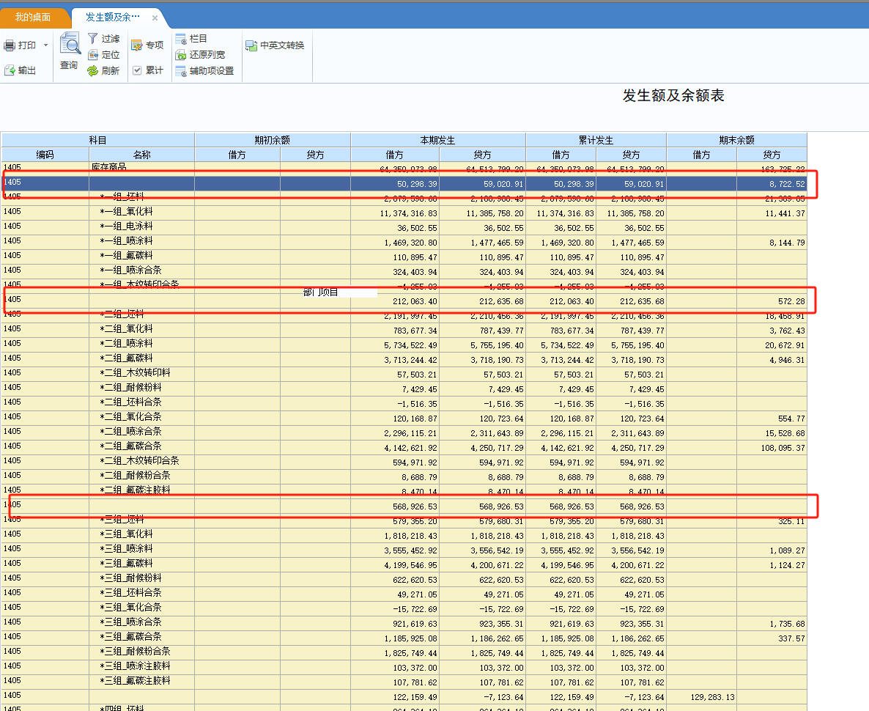This screenshot has height=711, width=869.
Task: Click the 打印 printer icon
Action: (10, 45)
